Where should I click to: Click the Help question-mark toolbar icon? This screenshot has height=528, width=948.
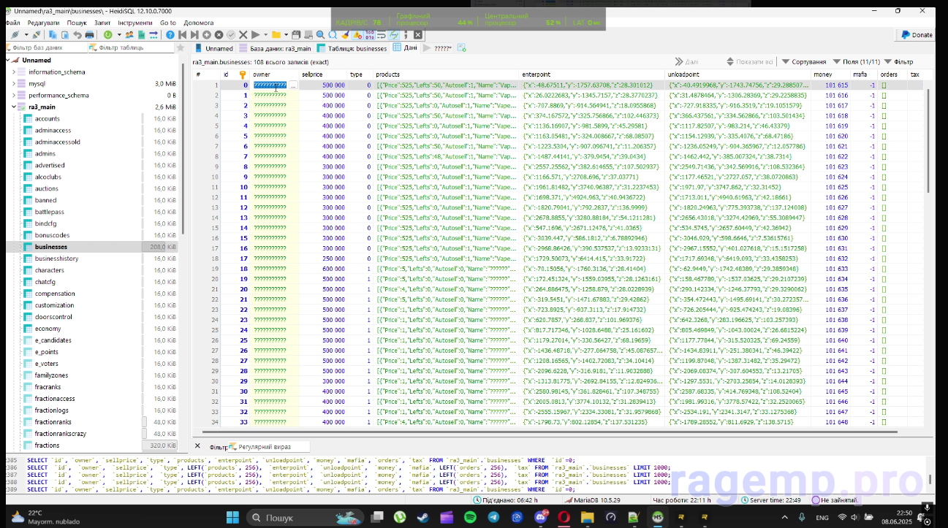(x=170, y=34)
